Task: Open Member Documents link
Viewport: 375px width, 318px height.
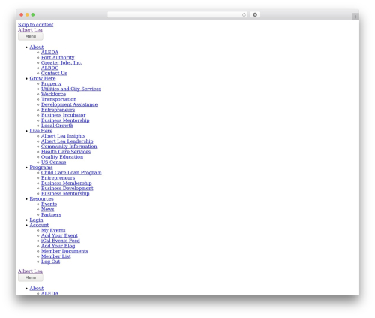Action: (x=64, y=251)
